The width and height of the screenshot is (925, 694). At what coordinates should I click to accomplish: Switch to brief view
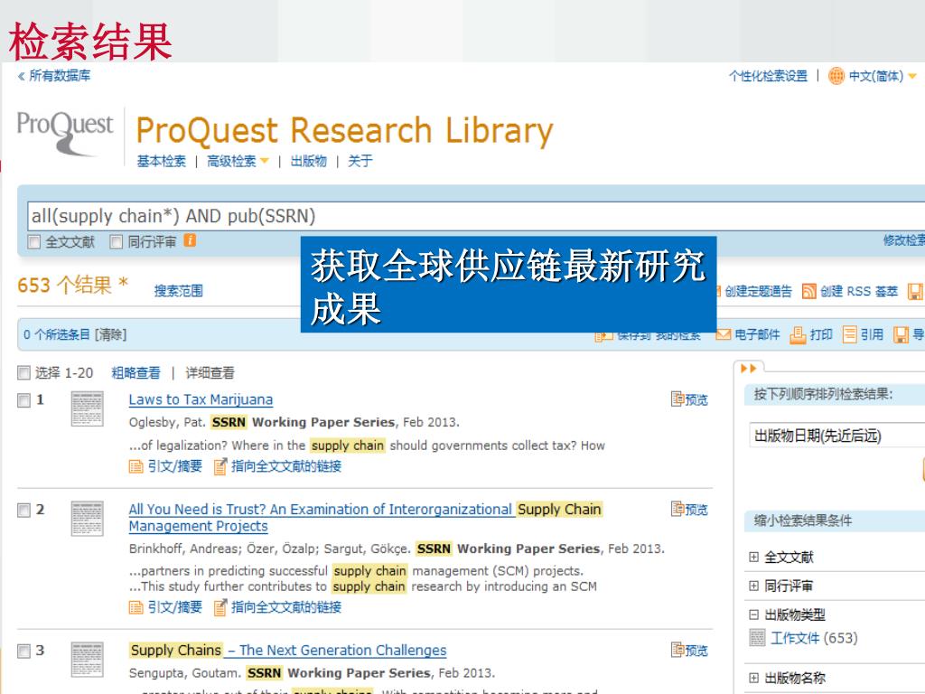(135, 373)
